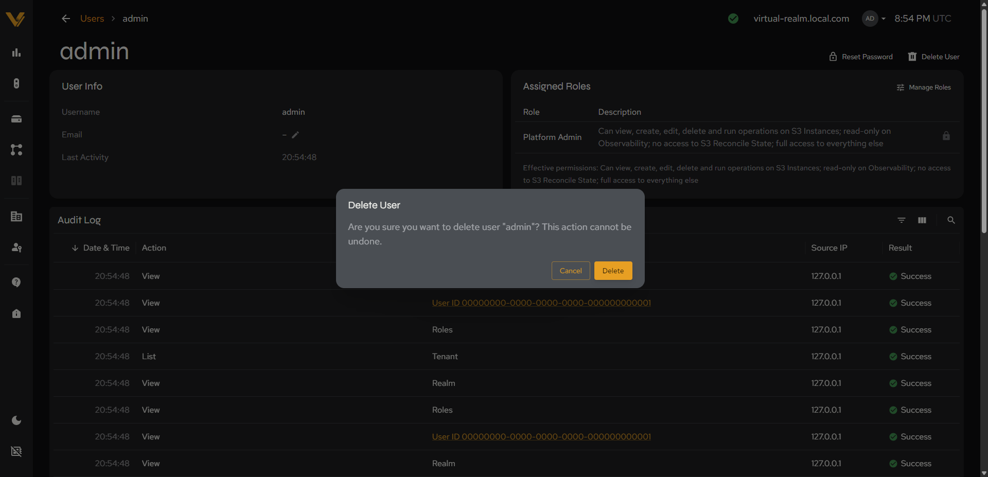Open audit log column chooser icon
Screen dimensions: 988x477
(x=922, y=220)
